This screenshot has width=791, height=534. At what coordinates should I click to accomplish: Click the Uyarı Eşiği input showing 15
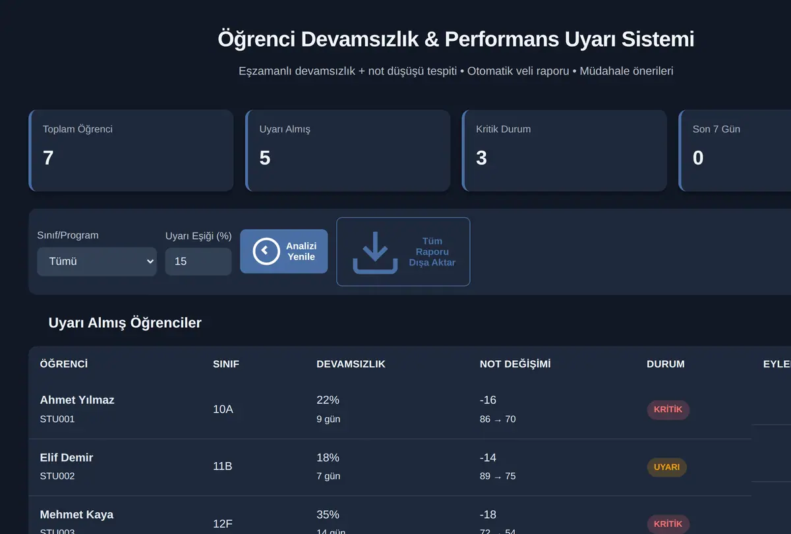coord(198,261)
